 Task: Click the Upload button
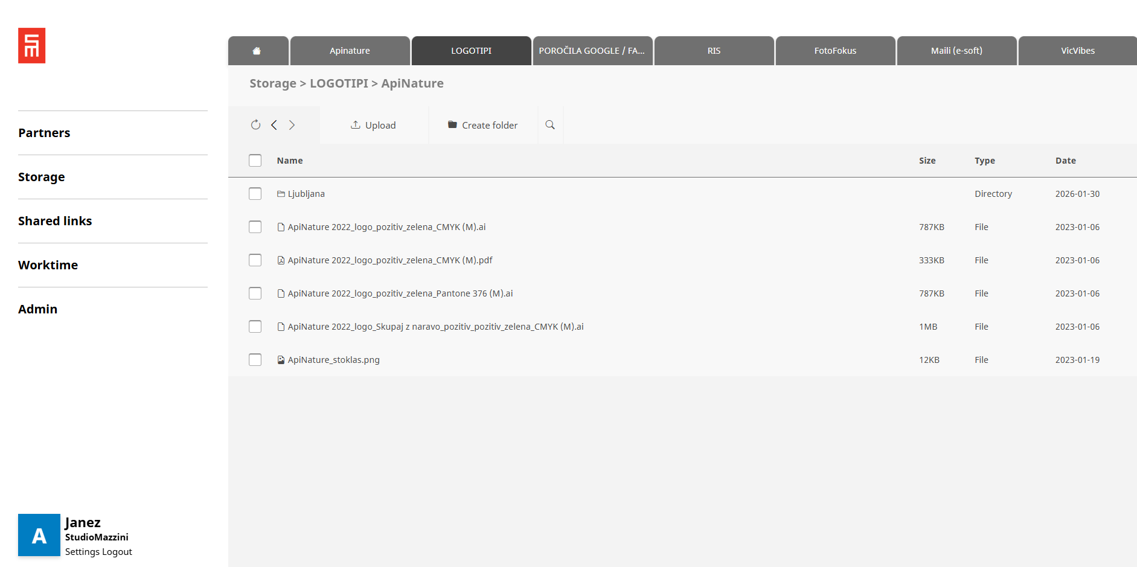tap(374, 125)
